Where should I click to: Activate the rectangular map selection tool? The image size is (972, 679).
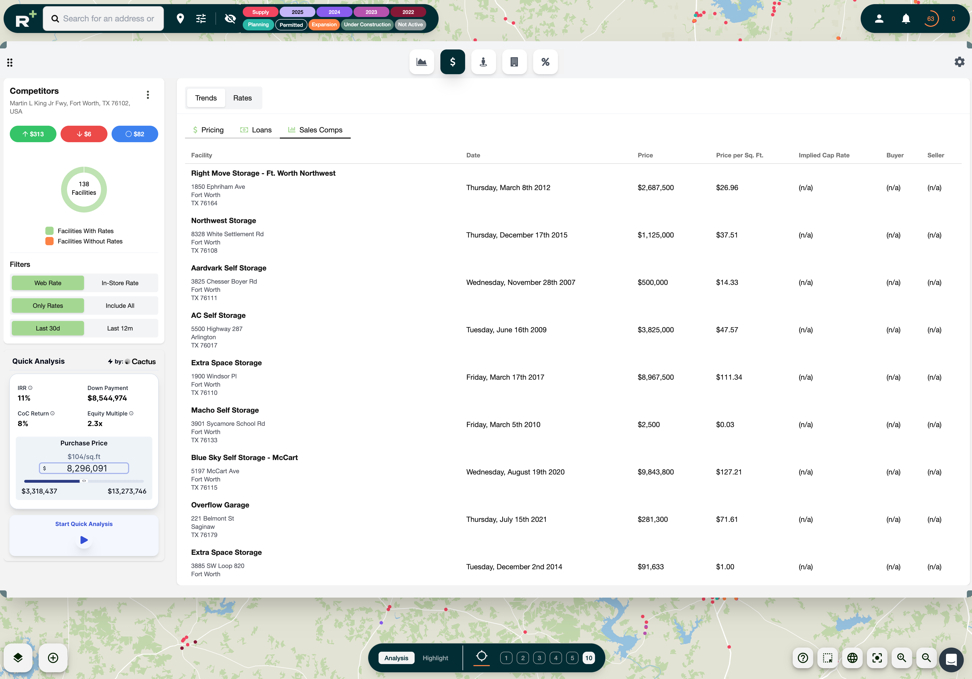click(x=828, y=657)
